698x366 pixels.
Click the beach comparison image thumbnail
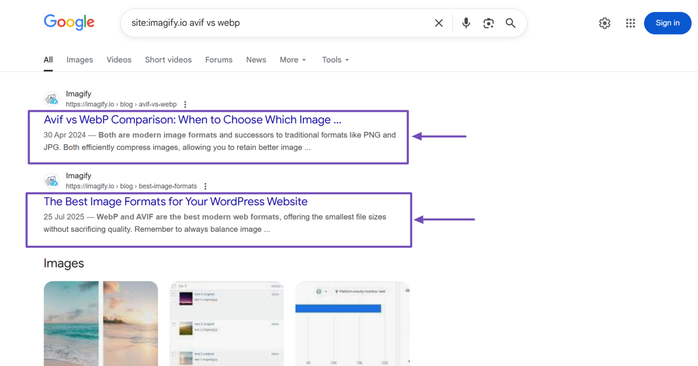pos(101,323)
